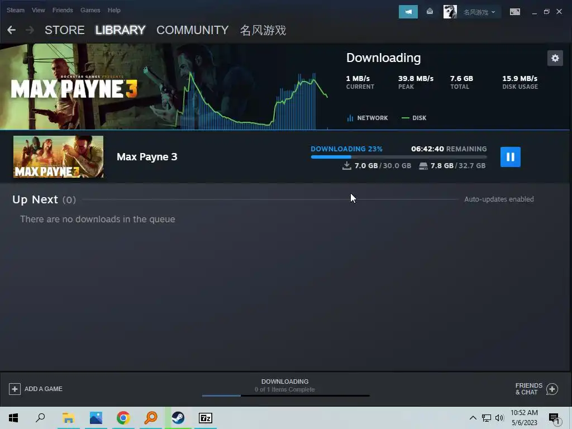Open the Windows Start menu
Viewport: 572px width, 429px height.
(13, 418)
